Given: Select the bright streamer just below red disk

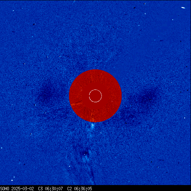Looking at the screenshot, I should [x=93, y=126].
